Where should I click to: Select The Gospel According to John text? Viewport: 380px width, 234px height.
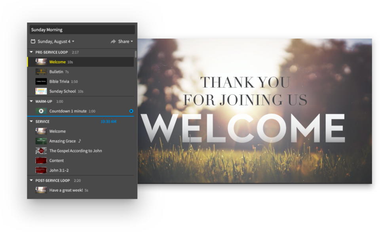click(76, 151)
